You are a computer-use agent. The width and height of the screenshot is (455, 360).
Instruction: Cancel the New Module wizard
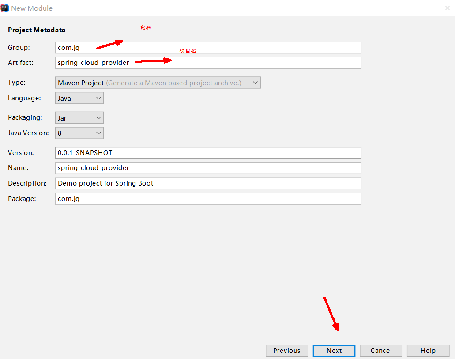pos(381,351)
